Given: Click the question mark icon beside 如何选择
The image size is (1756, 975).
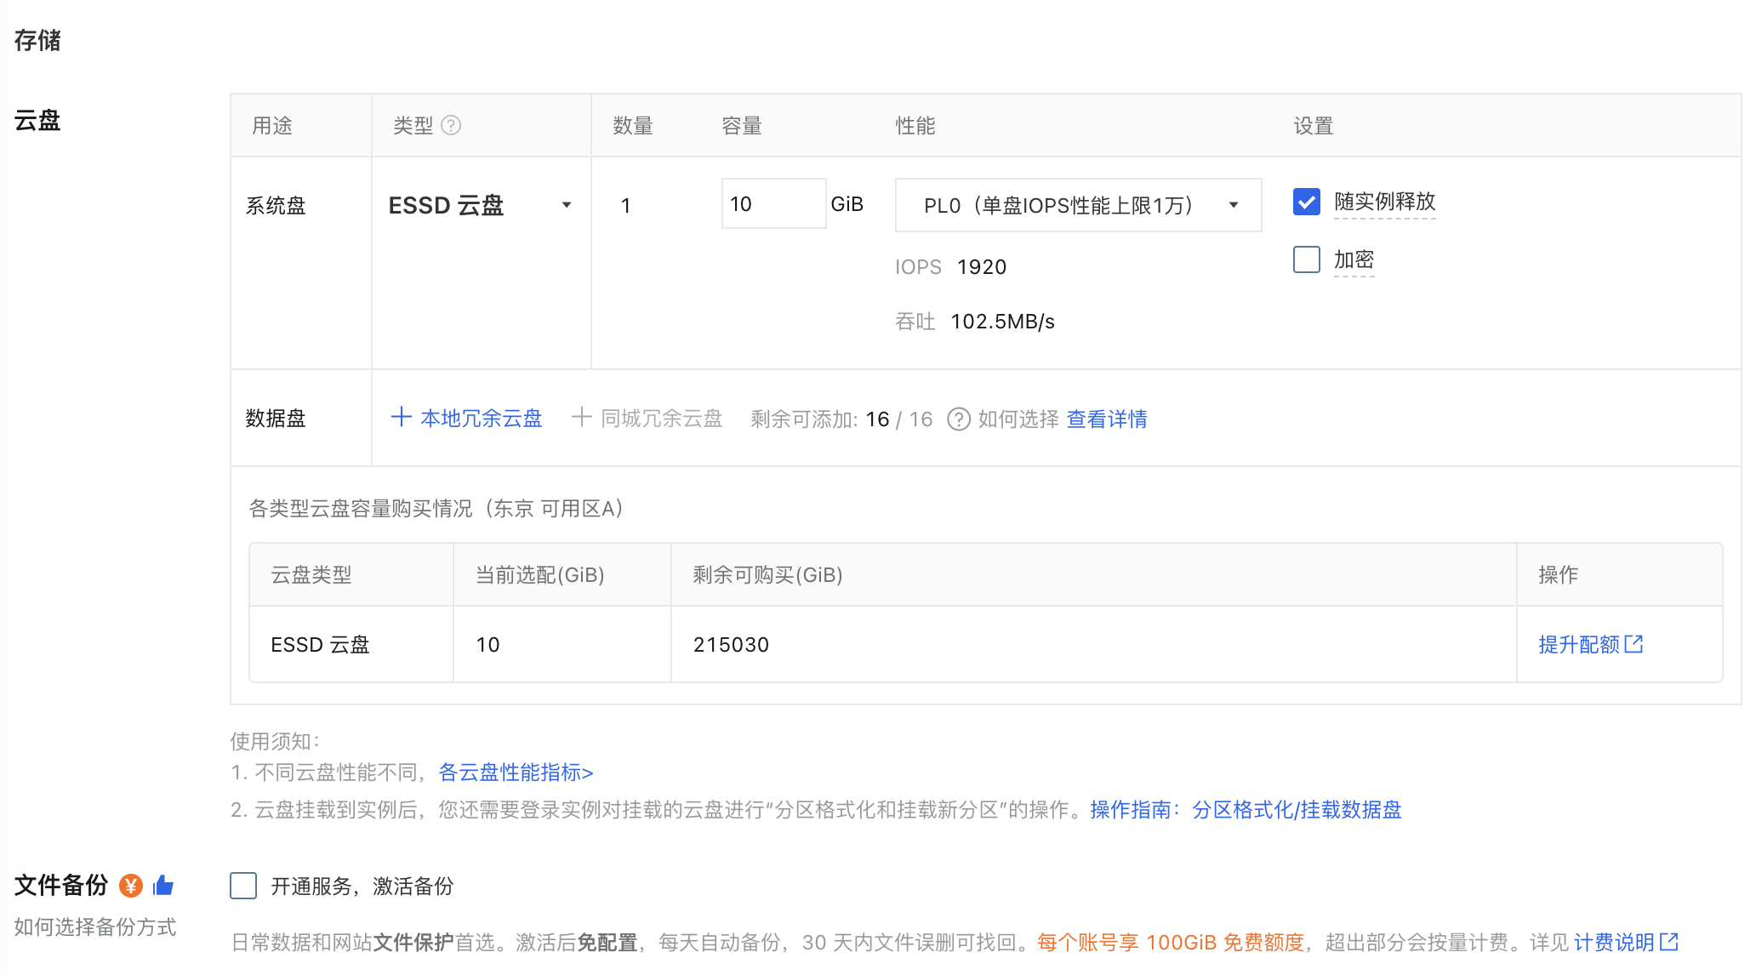Looking at the screenshot, I should [958, 419].
